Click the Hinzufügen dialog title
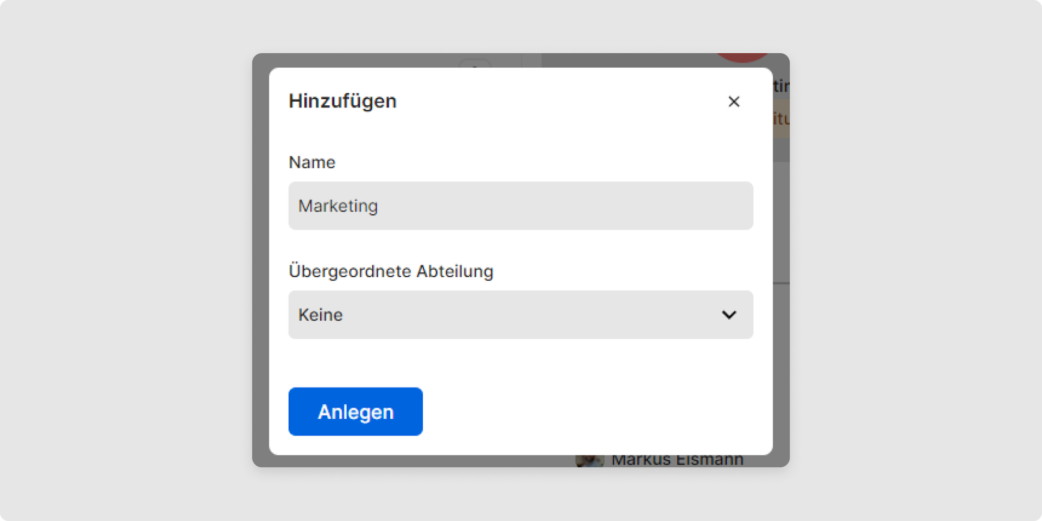 pos(342,101)
